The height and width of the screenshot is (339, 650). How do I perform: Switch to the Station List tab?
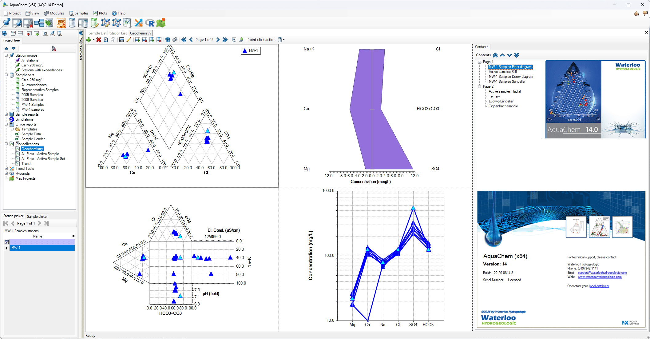coord(118,33)
